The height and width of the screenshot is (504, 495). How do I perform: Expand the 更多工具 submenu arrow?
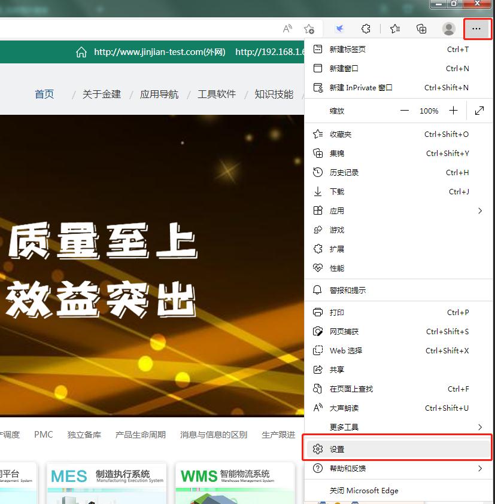pyautogui.click(x=480, y=427)
